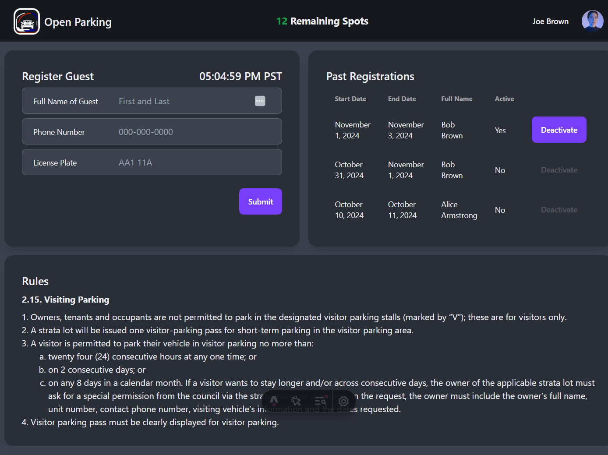The image size is (608, 455).
Task: Open the Audit panel with notification dot
Action: (x=320, y=401)
